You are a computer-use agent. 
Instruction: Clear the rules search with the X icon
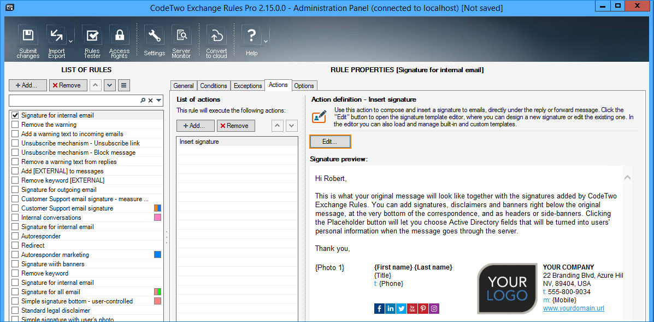(x=151, y=100)
